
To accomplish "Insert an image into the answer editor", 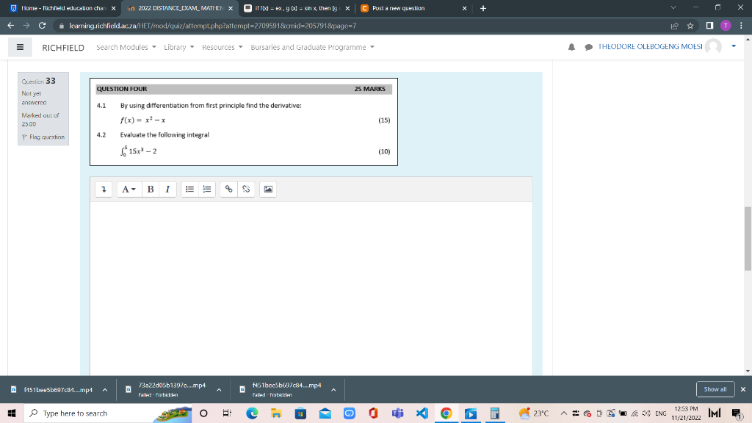I will point(267,189).
